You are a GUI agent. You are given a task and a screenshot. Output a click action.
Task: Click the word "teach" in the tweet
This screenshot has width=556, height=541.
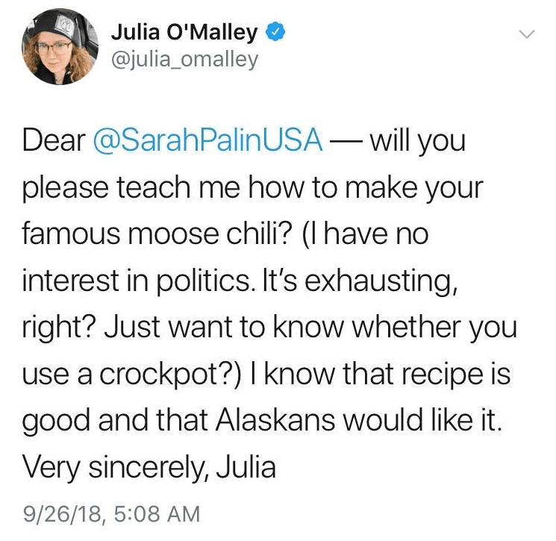(x=154, y=187)
